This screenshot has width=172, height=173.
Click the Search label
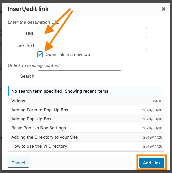(27, 76)
